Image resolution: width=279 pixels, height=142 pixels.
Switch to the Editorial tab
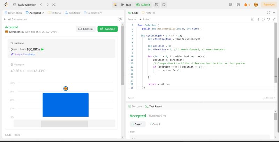55,13
